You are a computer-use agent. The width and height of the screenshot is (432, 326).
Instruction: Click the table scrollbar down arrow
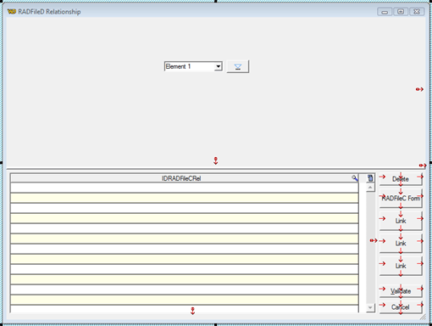tap(370, 307)
